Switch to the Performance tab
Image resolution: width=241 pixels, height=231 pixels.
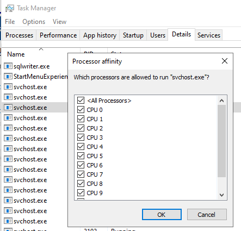pos(58,35)
